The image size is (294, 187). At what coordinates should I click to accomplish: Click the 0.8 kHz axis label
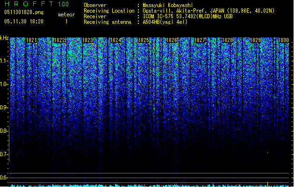pos(3,131)
